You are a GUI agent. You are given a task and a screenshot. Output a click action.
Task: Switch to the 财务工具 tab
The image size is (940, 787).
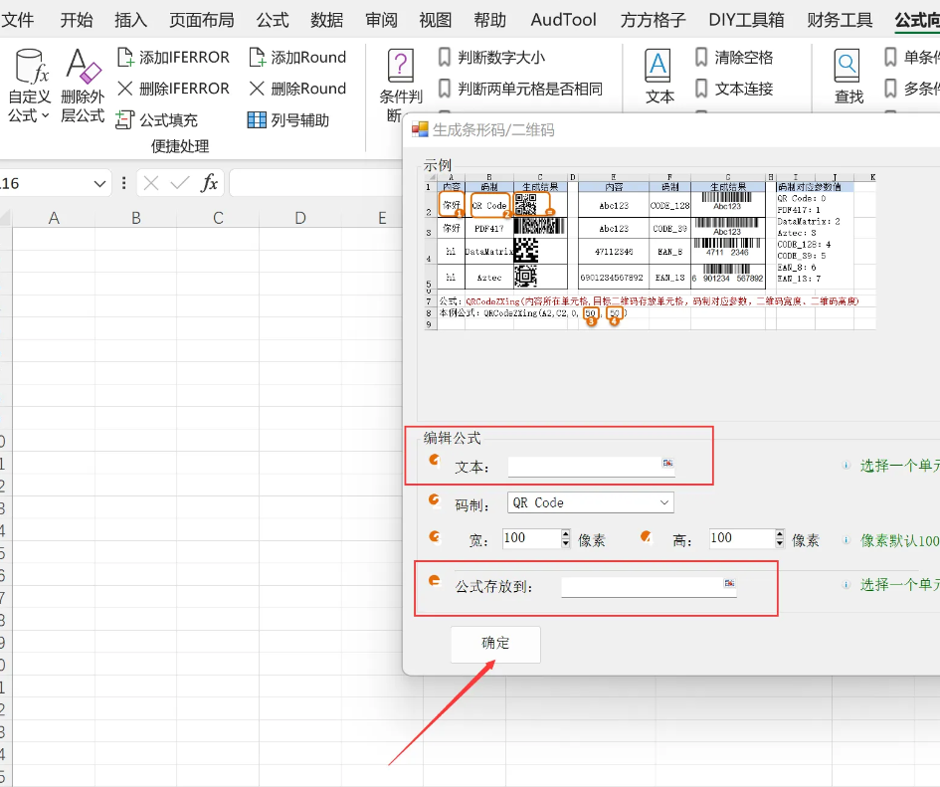(x=840, y=20)
